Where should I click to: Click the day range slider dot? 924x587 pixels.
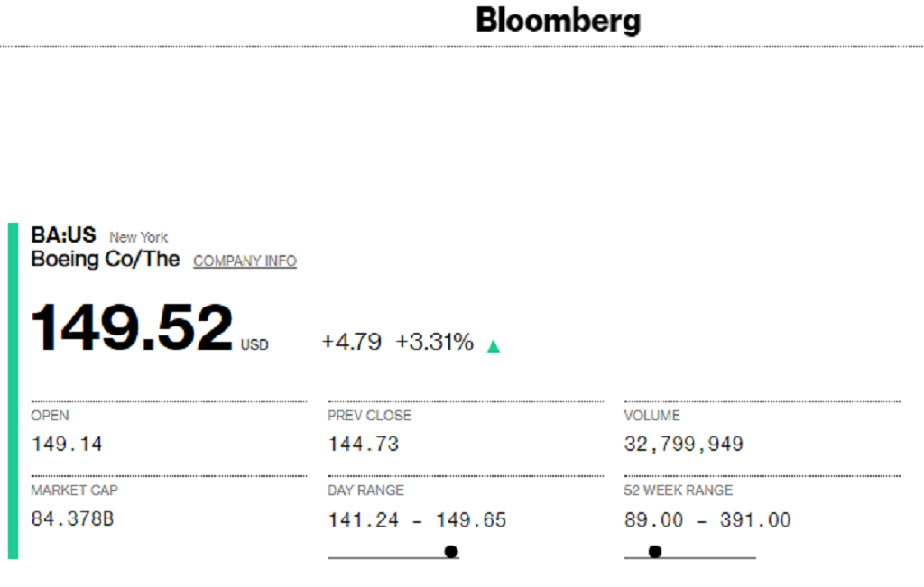451,552
